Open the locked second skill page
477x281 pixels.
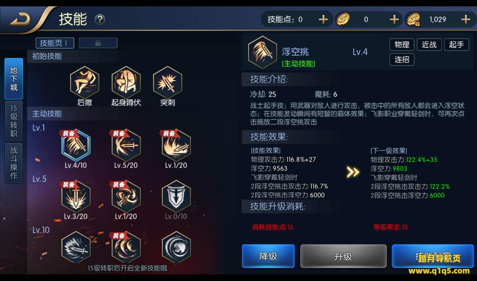coord(98,43)
